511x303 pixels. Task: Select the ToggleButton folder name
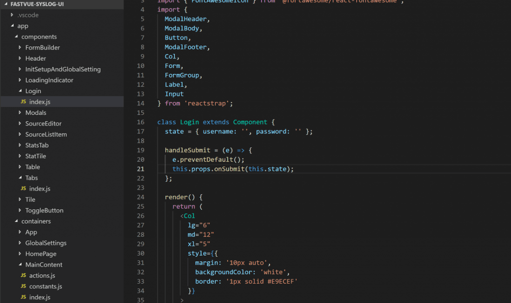44,210
